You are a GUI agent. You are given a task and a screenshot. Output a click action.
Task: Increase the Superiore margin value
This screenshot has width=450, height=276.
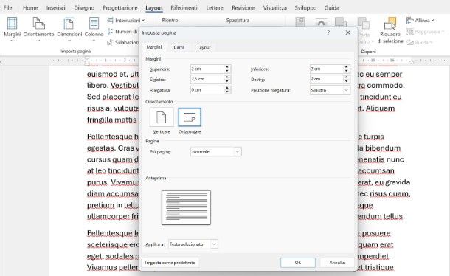pyautogui.click(x=227, y=67)
